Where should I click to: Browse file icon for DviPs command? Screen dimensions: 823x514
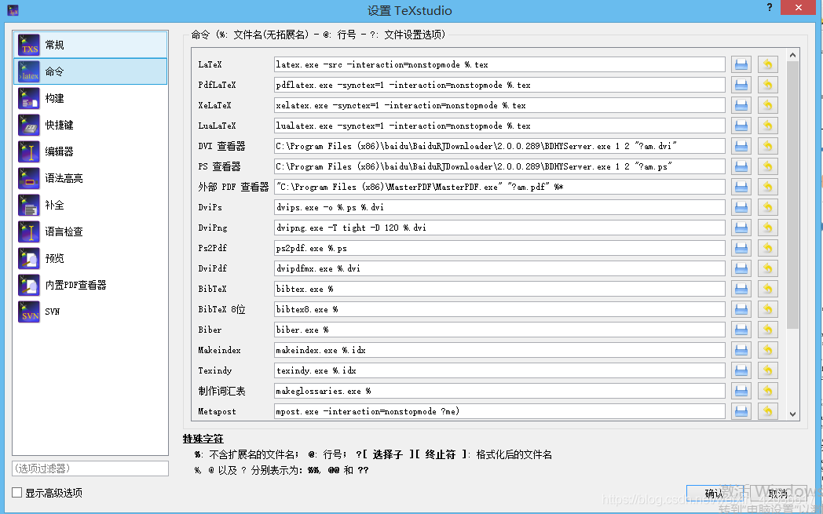[741, 207]
